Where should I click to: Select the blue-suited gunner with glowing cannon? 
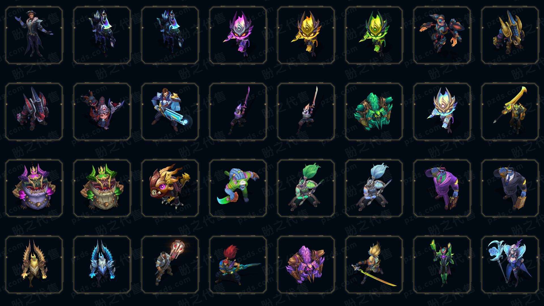(x=170, y=112)
